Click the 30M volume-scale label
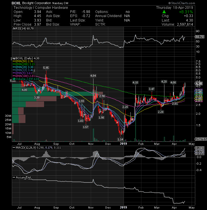Image resolution: width=207 pixels, height=210 pixels. (8, 116)
